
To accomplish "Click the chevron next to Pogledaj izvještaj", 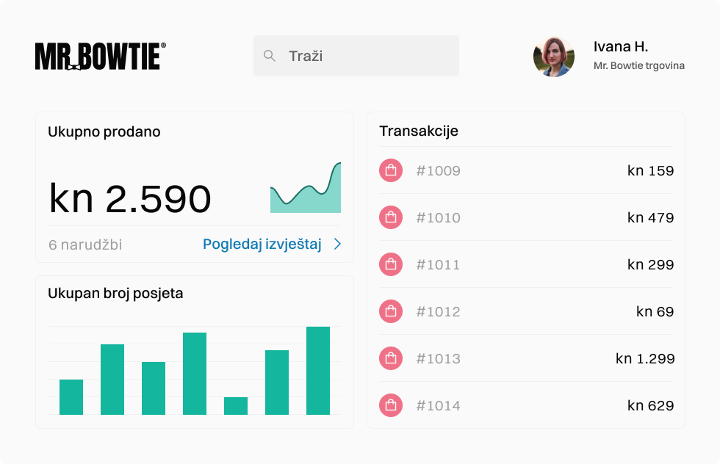I will click(337, 244).
